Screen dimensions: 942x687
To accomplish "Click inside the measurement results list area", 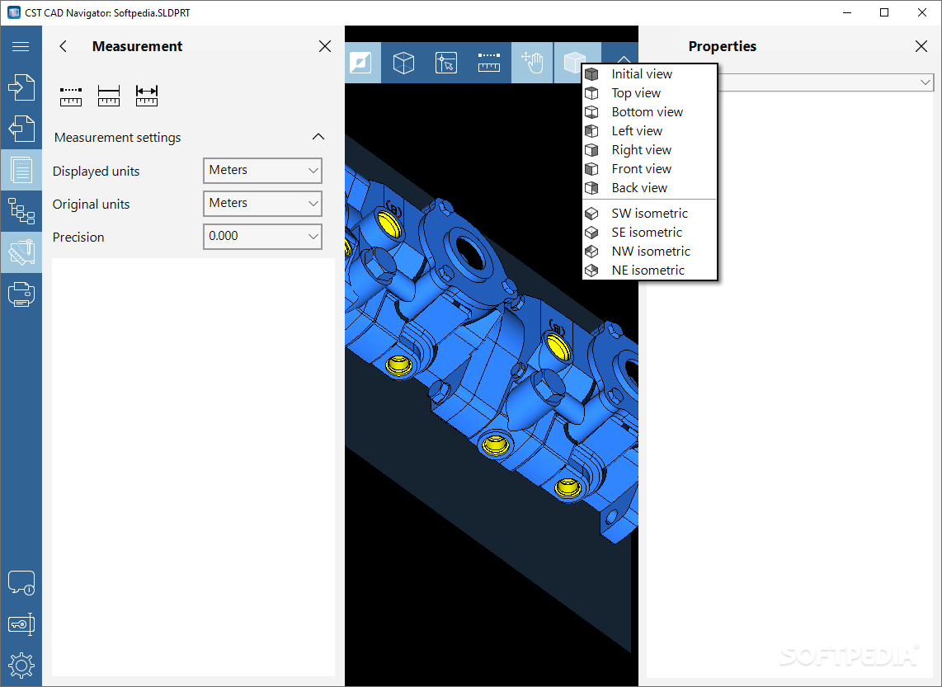I will coord(194,467).
